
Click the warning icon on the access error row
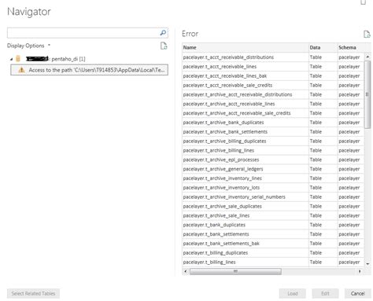21,70
